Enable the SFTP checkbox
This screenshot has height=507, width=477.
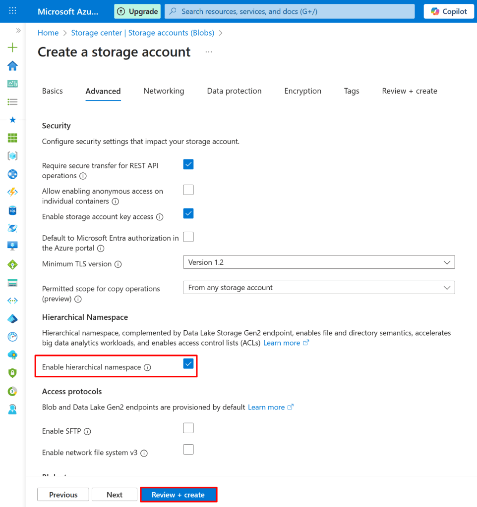click(188, 428)
